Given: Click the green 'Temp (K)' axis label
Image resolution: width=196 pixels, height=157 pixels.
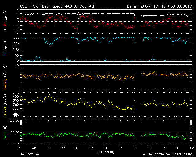Looking at the screenshot, I should (5, 133).
